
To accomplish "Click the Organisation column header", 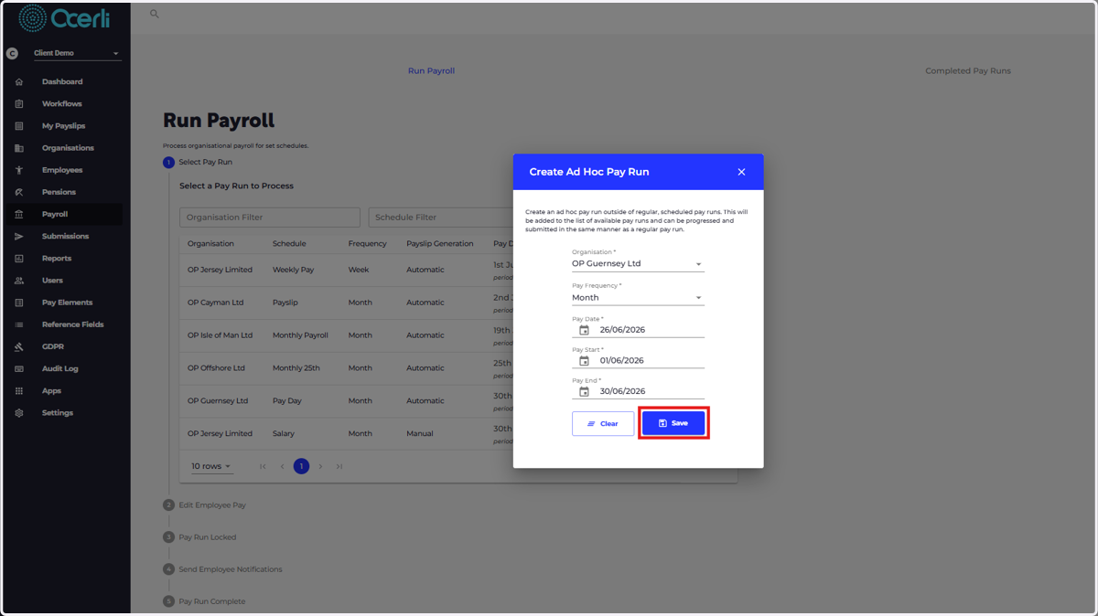I will point(210,244).
